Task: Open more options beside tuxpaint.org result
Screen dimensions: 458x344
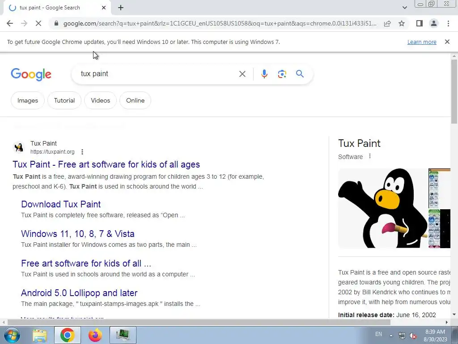Action: click(82, 152)
